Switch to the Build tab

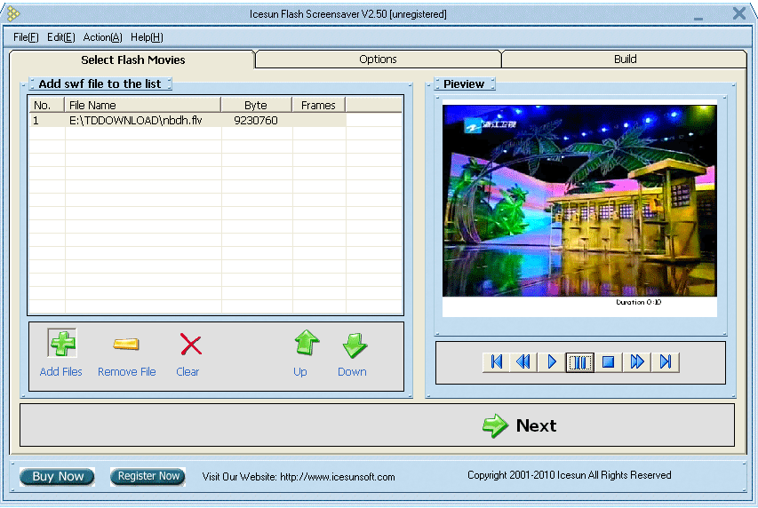click(625, 59)
